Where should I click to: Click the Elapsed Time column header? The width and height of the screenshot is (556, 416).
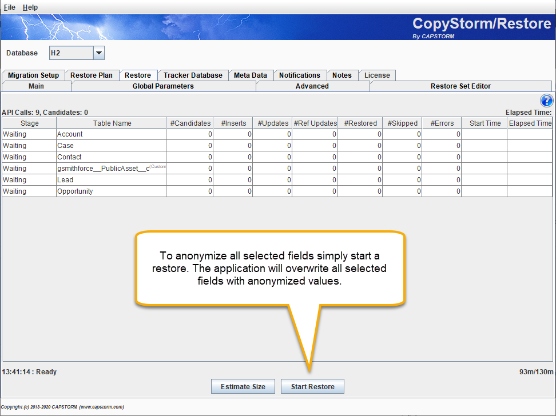coord(530,123)
